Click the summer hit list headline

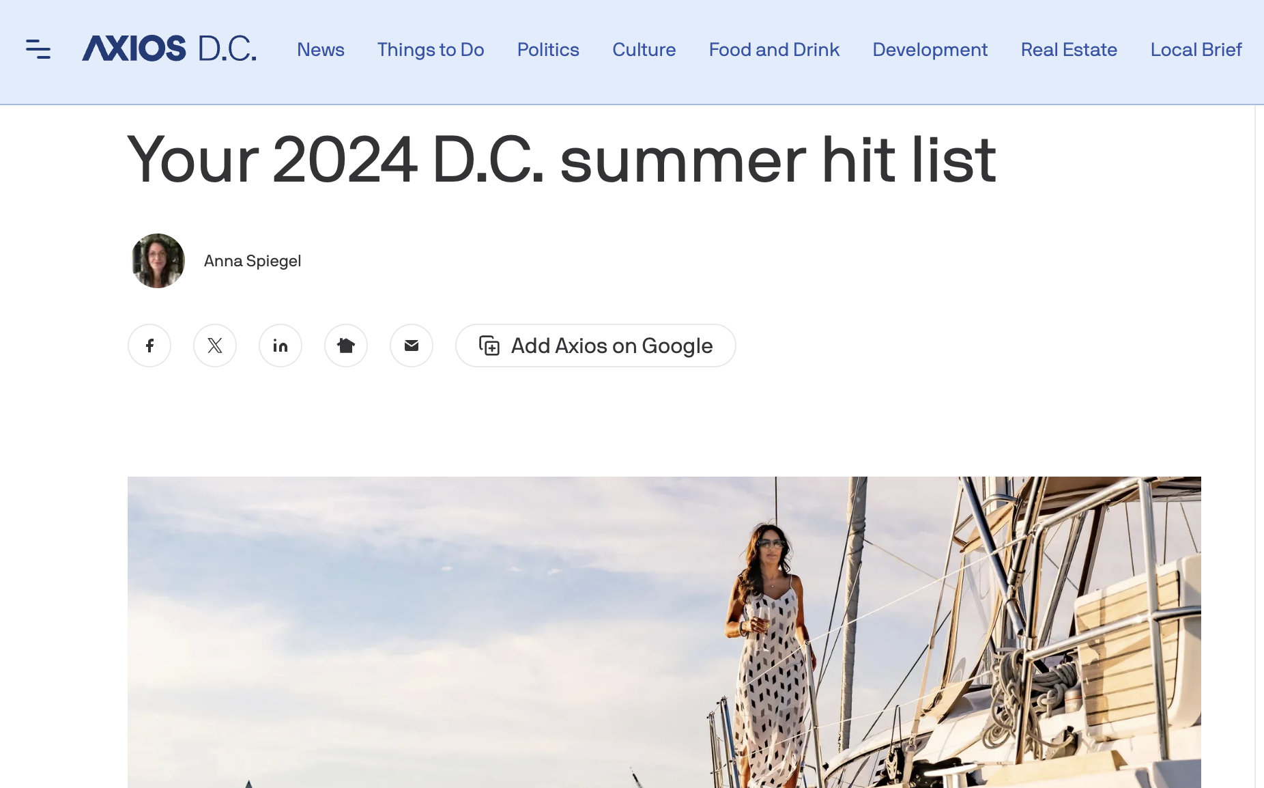[561, 160]
